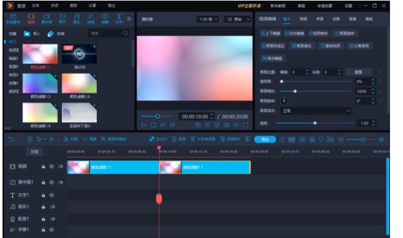The width and height of the screenshot is (403, 238).
Task: Download the 颜色滤镜1.9 material via its arrow
Action: tap(55, 105)
